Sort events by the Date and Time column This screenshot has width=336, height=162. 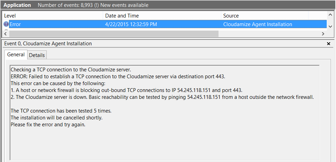tap(161, 16)
